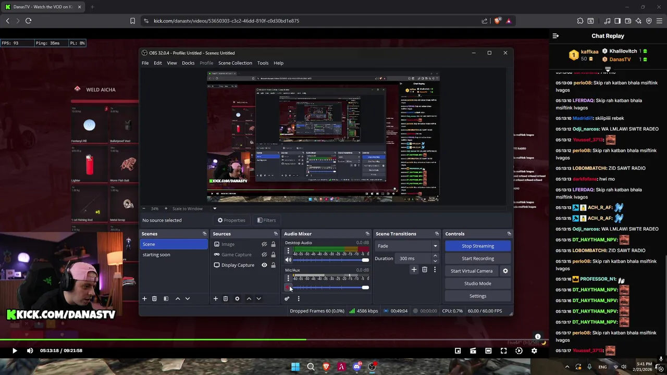The height and width of the screenshot is (375, 667).
Task: Open Virtual Camera settings gear
Action: pos(505,271)
